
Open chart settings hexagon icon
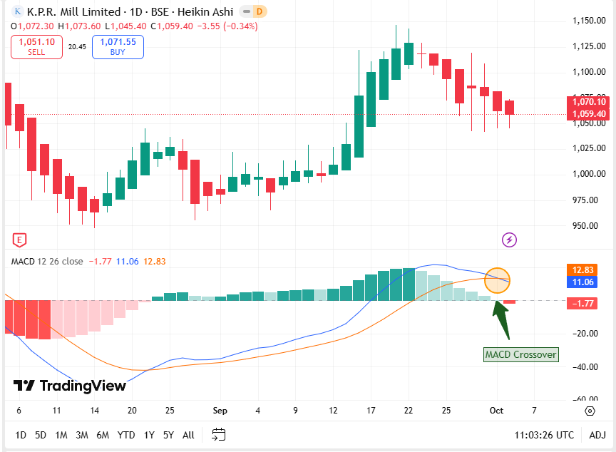(x=590, y=411)
